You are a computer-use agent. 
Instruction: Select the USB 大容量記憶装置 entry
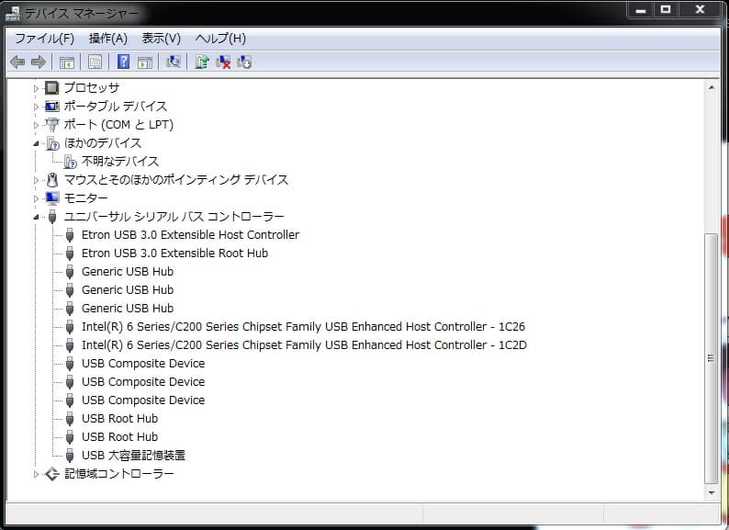(133, 455)
